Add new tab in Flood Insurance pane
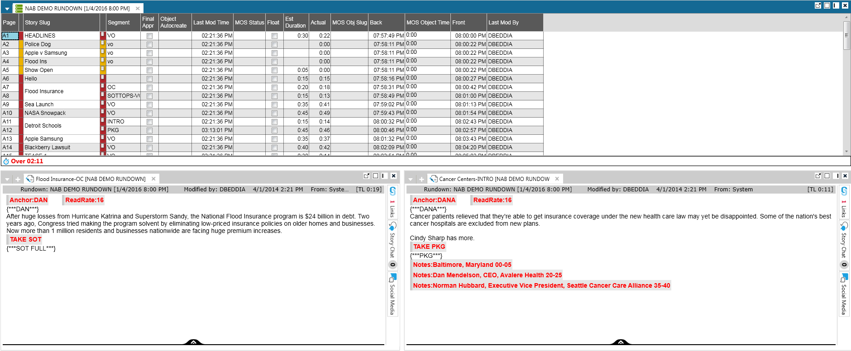Image resolution: width=851 pixels, height=351 pixels. point(18,179)
